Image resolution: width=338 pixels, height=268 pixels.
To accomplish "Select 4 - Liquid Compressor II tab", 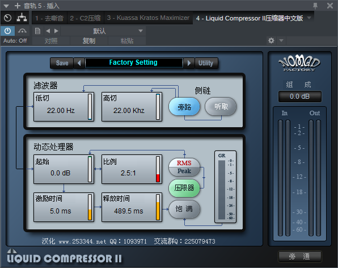I will click(250, 18).
